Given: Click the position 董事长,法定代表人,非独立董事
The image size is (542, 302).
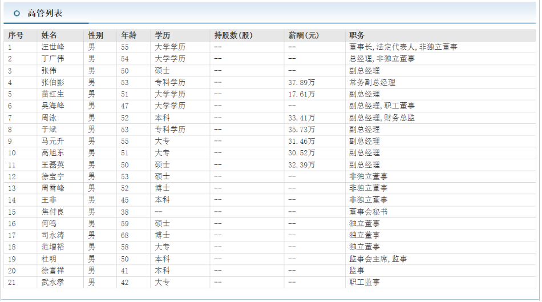Looking at the screenshot, I should tap(403, 47).
